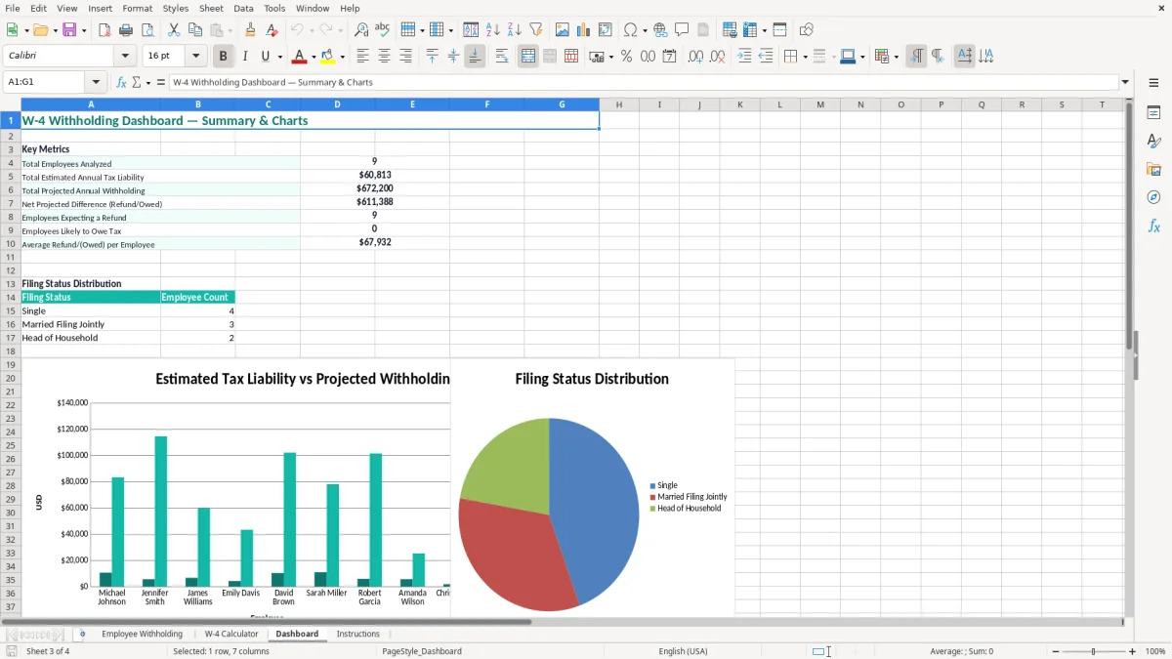Toggle Wrap Text button
Viewport: 1172px width, 659px height.
click(x=502, y=57)
